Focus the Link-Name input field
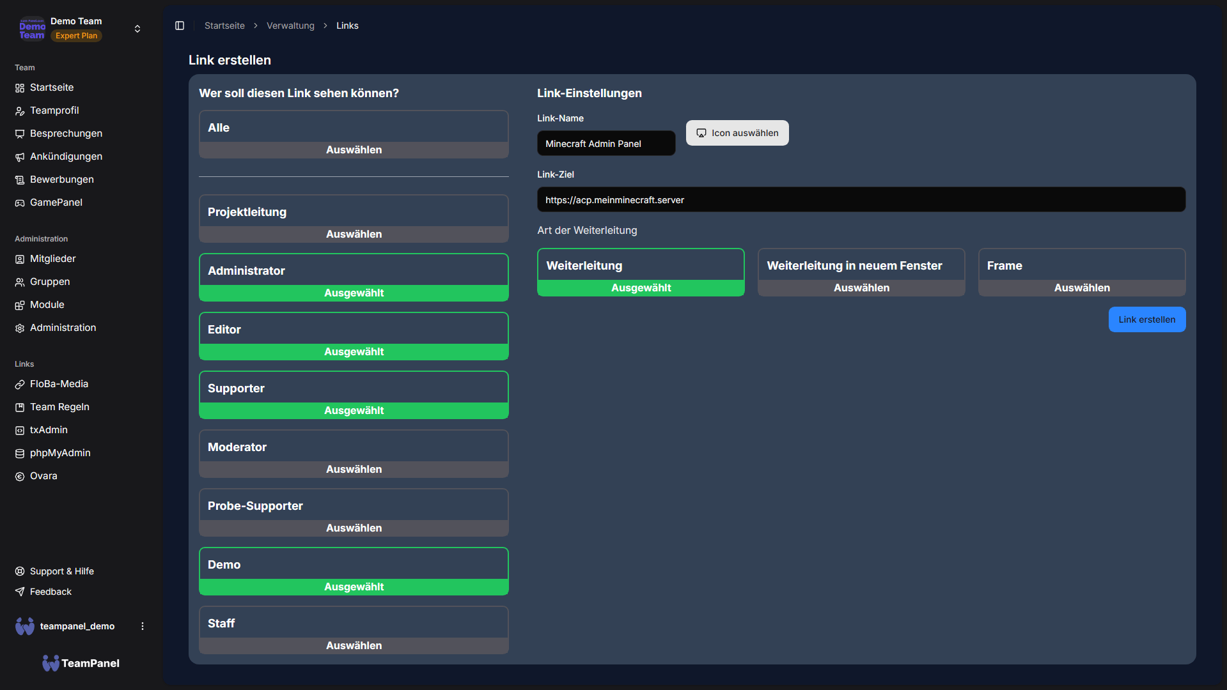 tap(606, 144)
